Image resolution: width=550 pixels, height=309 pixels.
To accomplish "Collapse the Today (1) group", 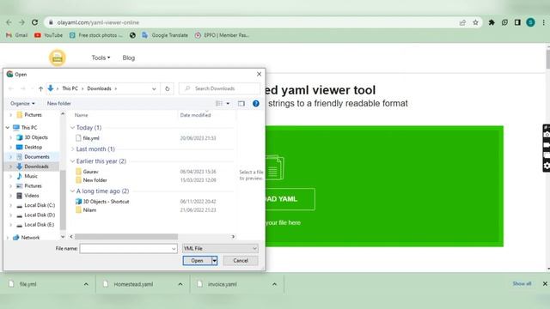I will point(72,128).
